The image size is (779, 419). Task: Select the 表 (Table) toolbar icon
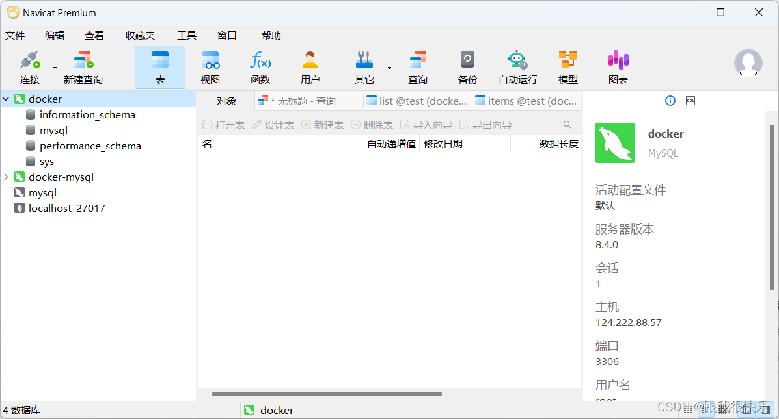160,60
